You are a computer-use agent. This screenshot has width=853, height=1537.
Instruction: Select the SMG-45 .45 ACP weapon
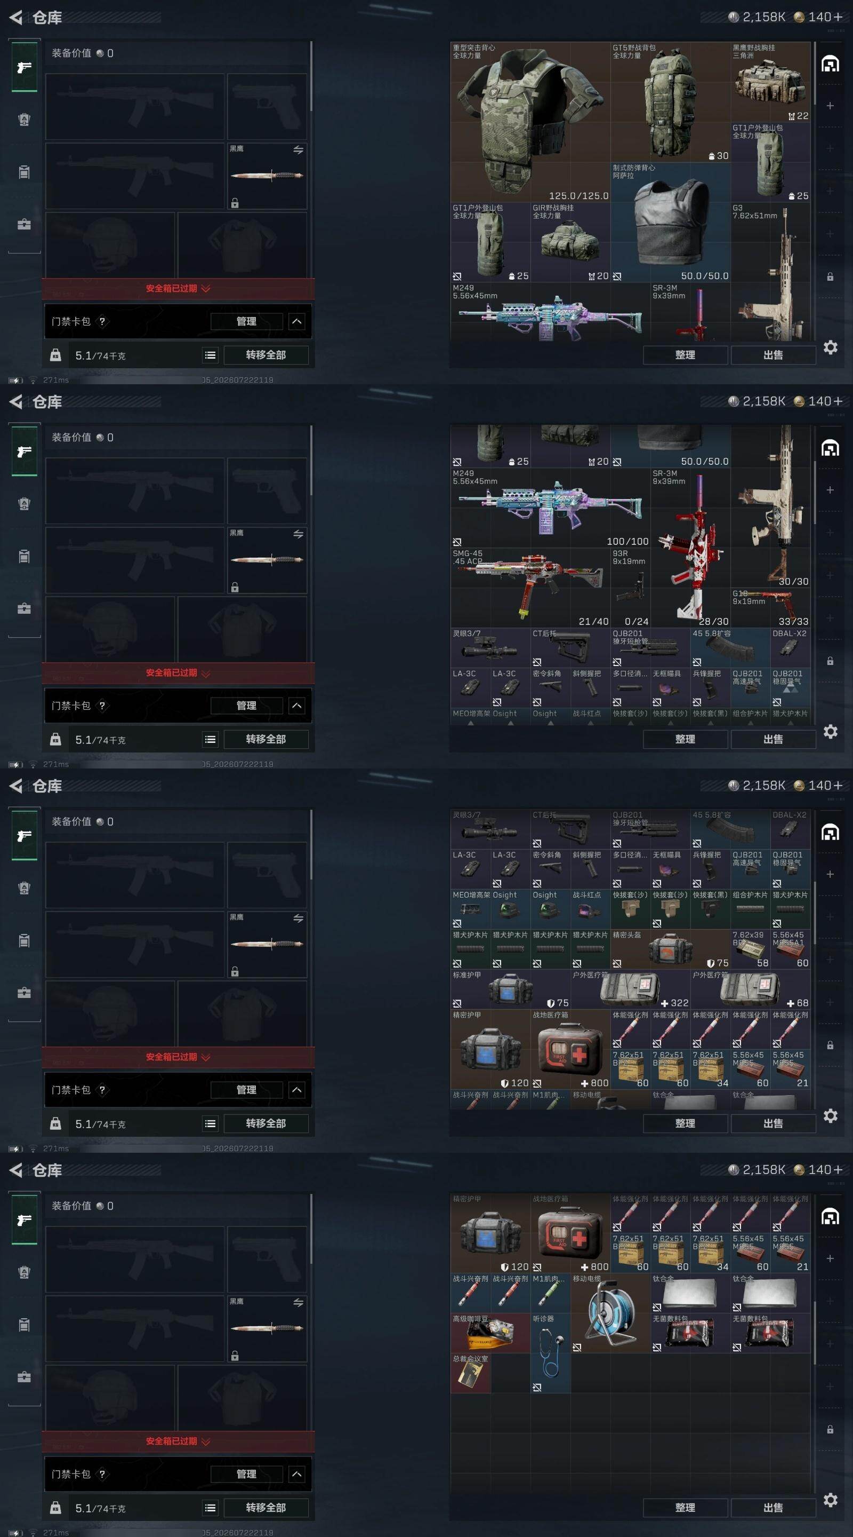[530, 588]
